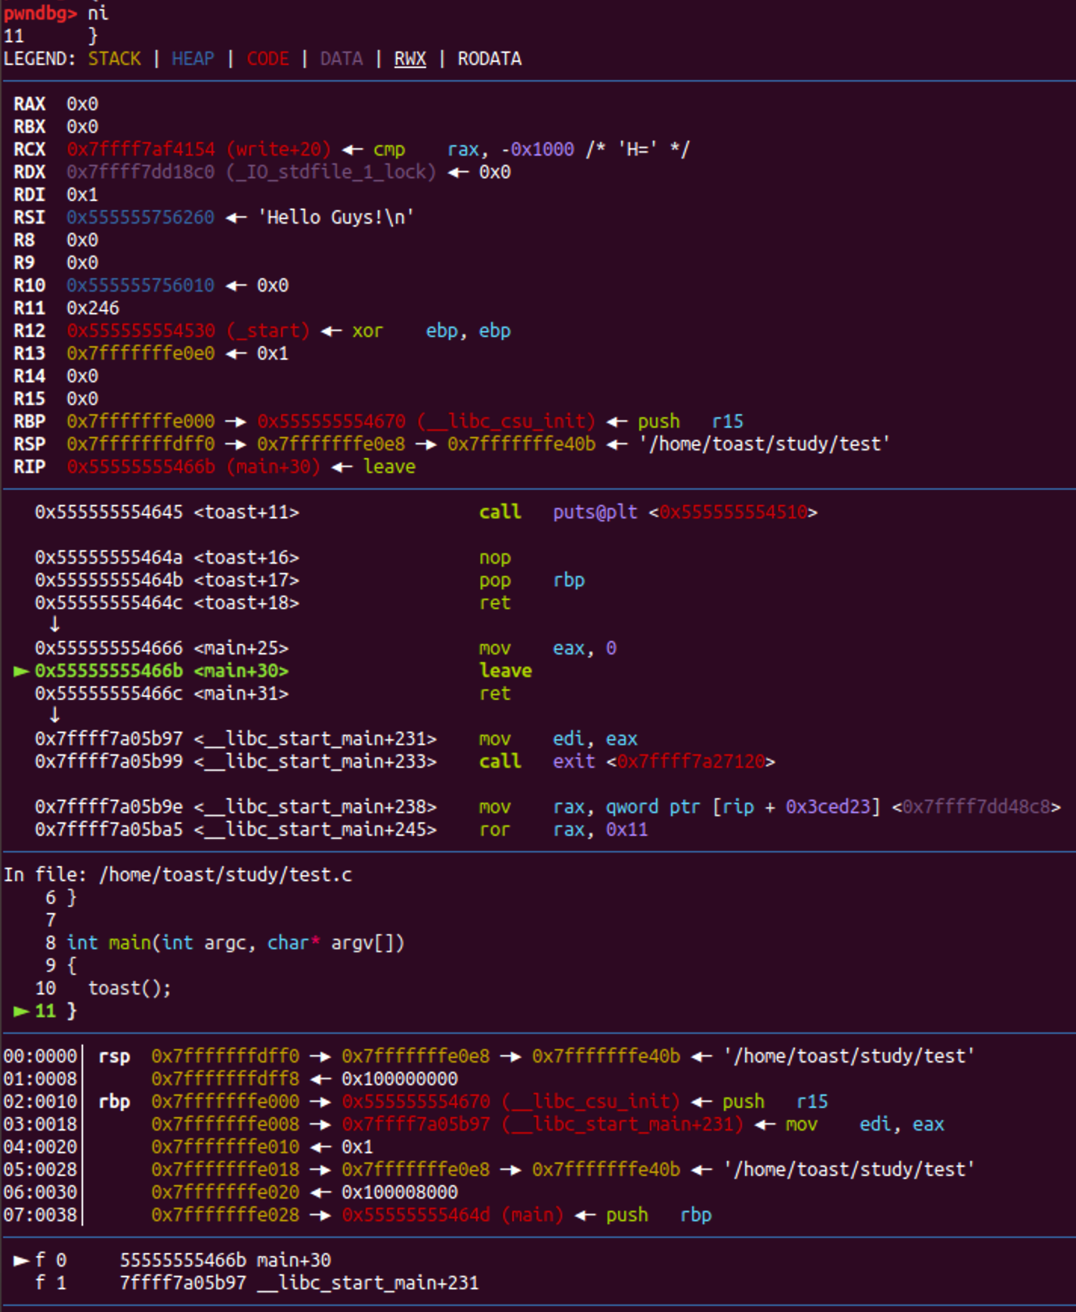Click the exit call target 0x7ffff7a27120
The width and height of the screenshot is (1076, 1312).
(x=691, y=761)
